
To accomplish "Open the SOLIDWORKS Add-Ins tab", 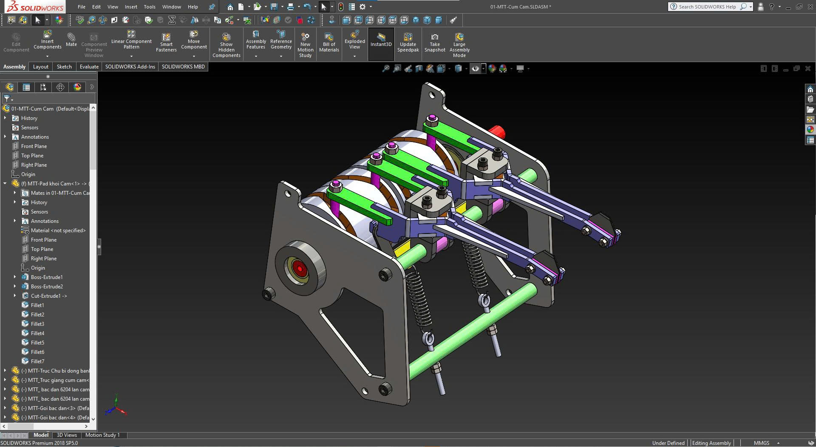I will click(x=130, y=67).
